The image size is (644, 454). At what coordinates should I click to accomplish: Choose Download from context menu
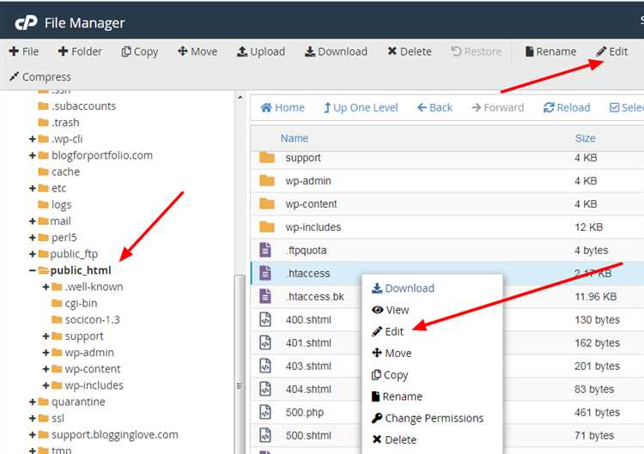click(403, 288)
